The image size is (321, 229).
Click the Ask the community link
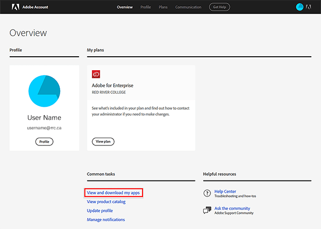click(232, 208)
